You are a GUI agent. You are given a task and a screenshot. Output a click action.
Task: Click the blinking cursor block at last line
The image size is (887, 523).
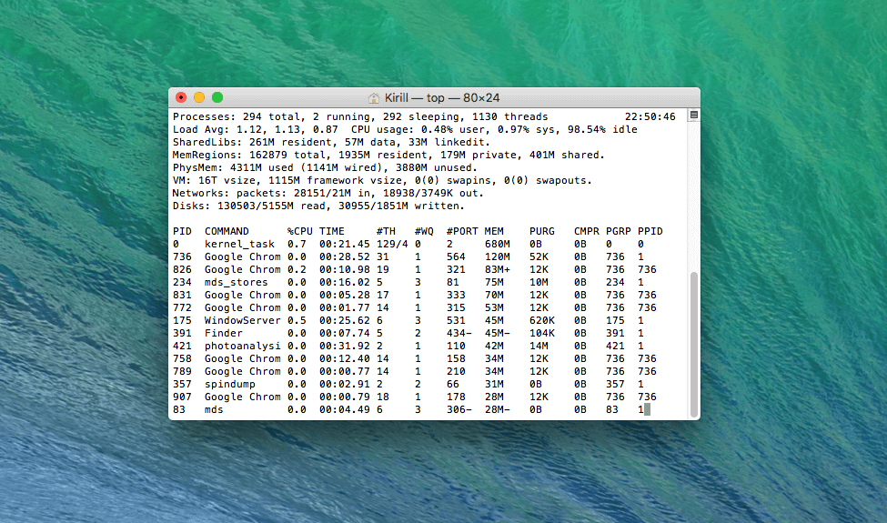[x=647, y=410]
